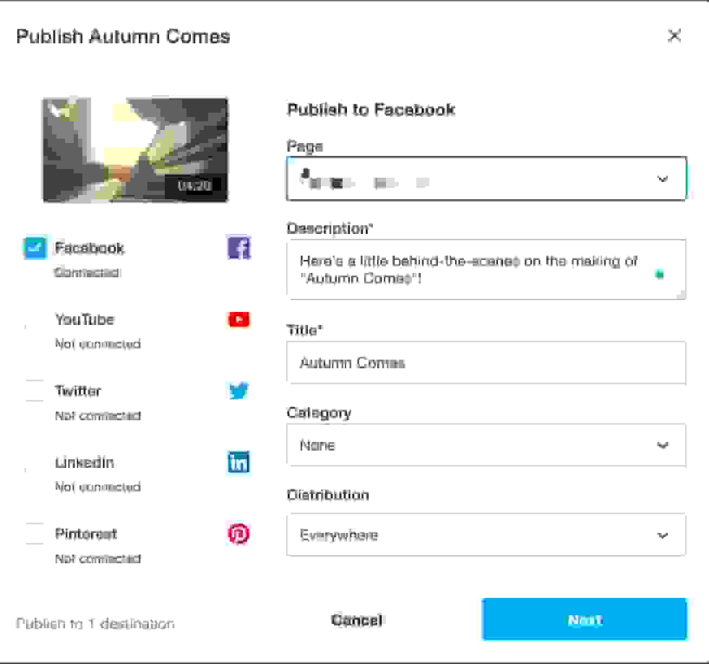Click the Autumn Comes video thumbnail
The width and height of the screenshot is (709, 664).
(136, 150)
